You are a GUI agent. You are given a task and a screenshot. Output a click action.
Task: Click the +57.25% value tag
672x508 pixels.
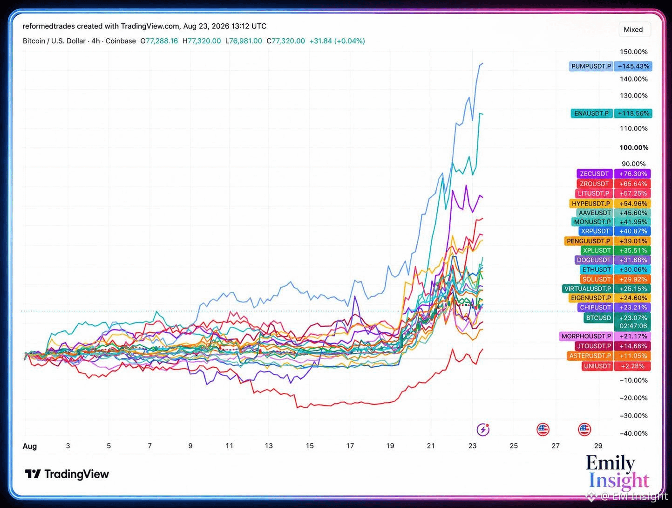[x=633, y=193]
